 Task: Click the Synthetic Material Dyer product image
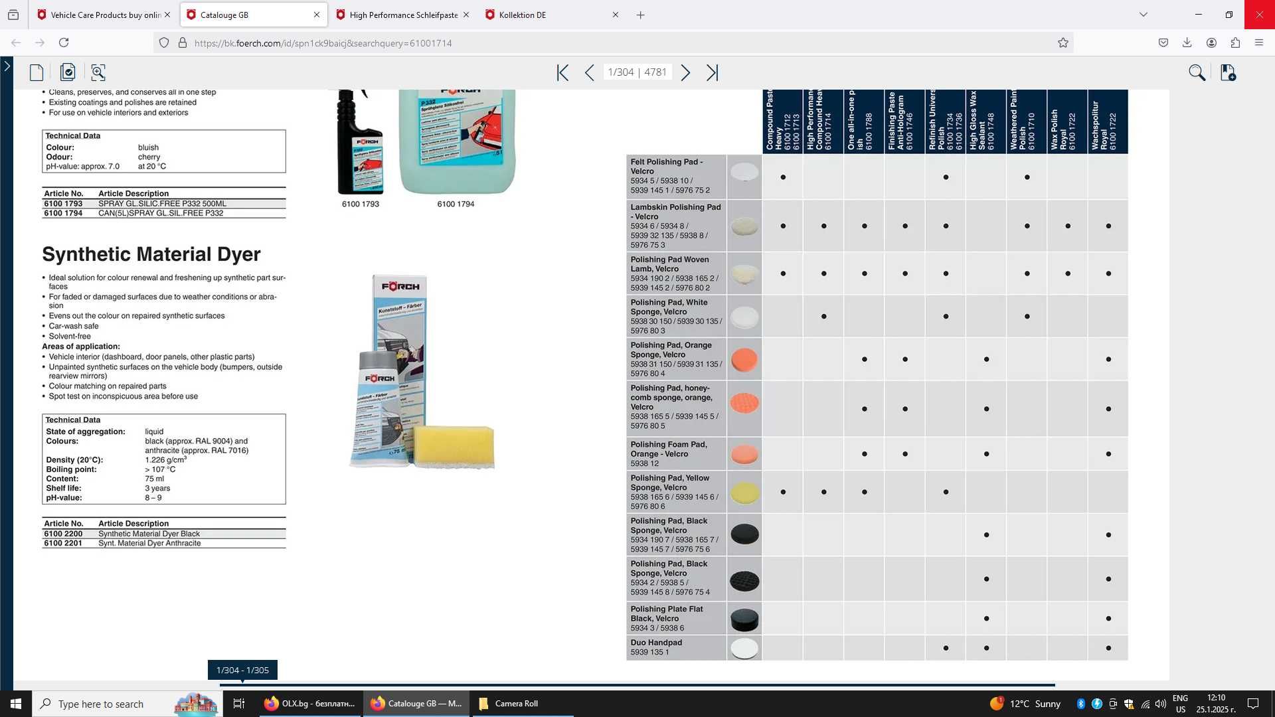pyautogui.click(x=422, y=372)
